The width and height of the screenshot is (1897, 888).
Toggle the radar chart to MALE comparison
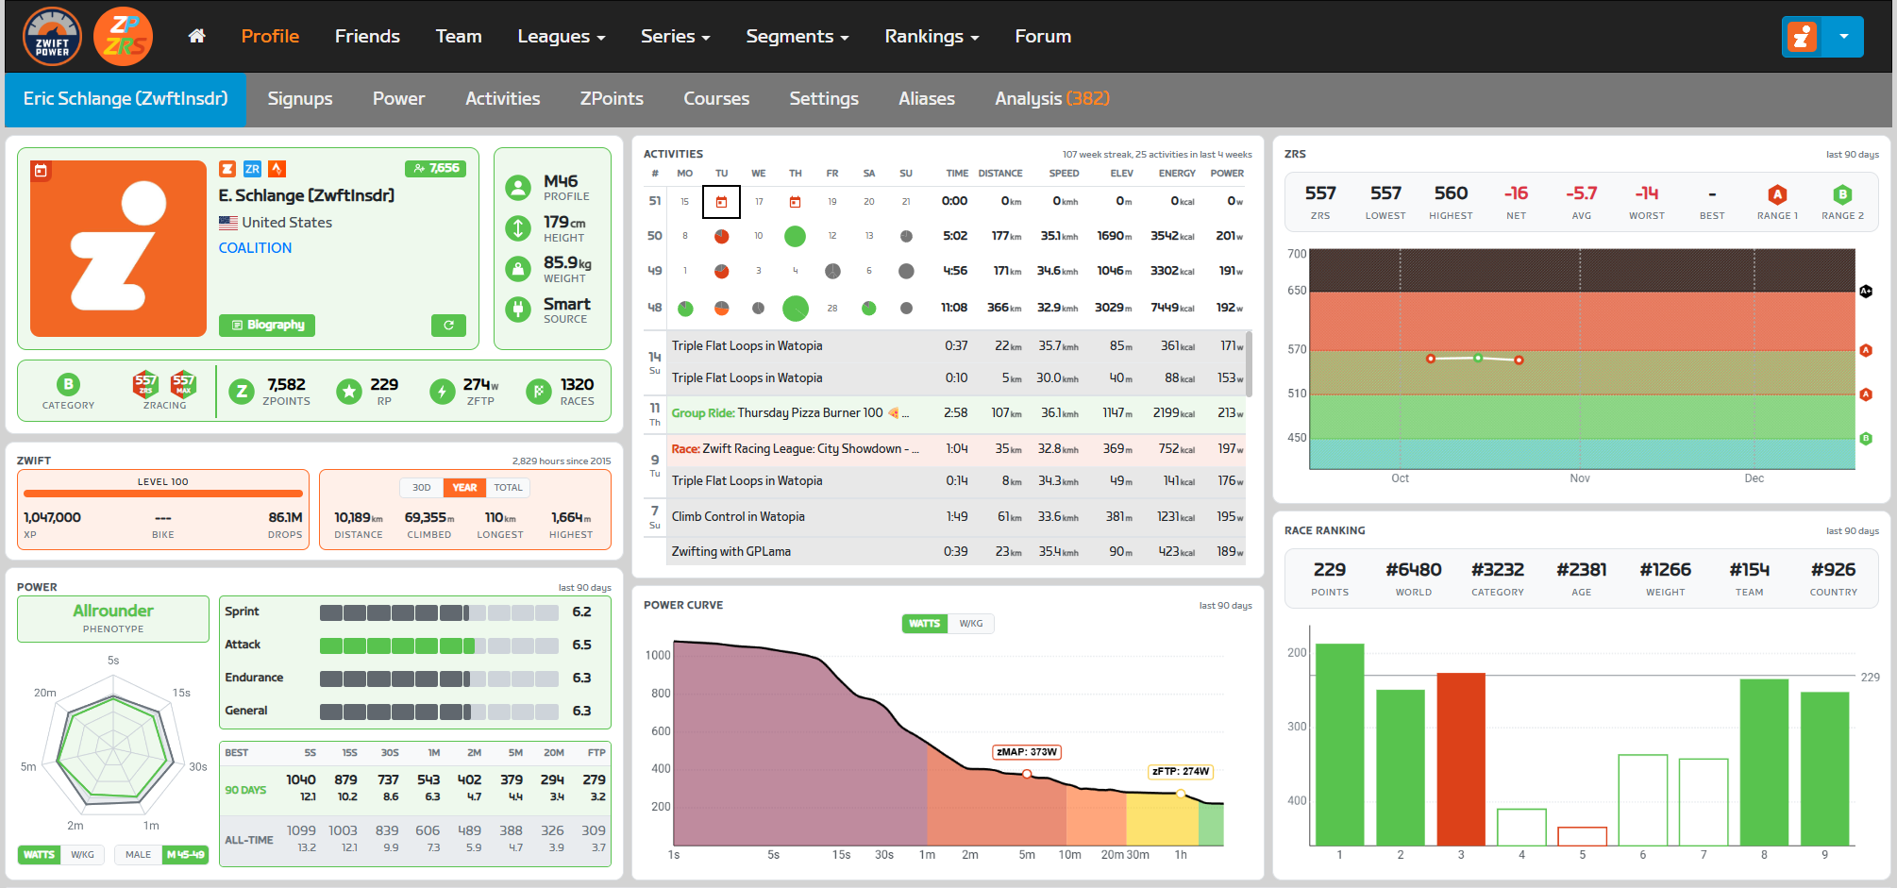138,855
